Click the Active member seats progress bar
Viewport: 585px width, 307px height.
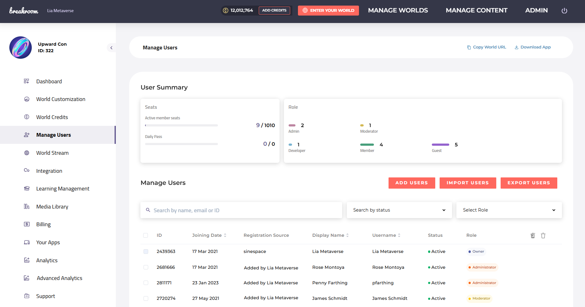pos(182,126)
